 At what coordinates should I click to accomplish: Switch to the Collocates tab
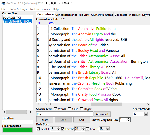[x=121, y=15]
